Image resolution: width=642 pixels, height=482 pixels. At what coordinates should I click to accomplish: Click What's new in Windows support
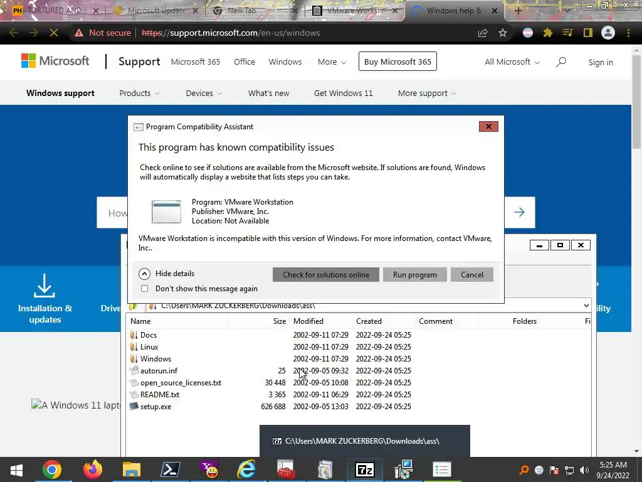tap(268, 94)
